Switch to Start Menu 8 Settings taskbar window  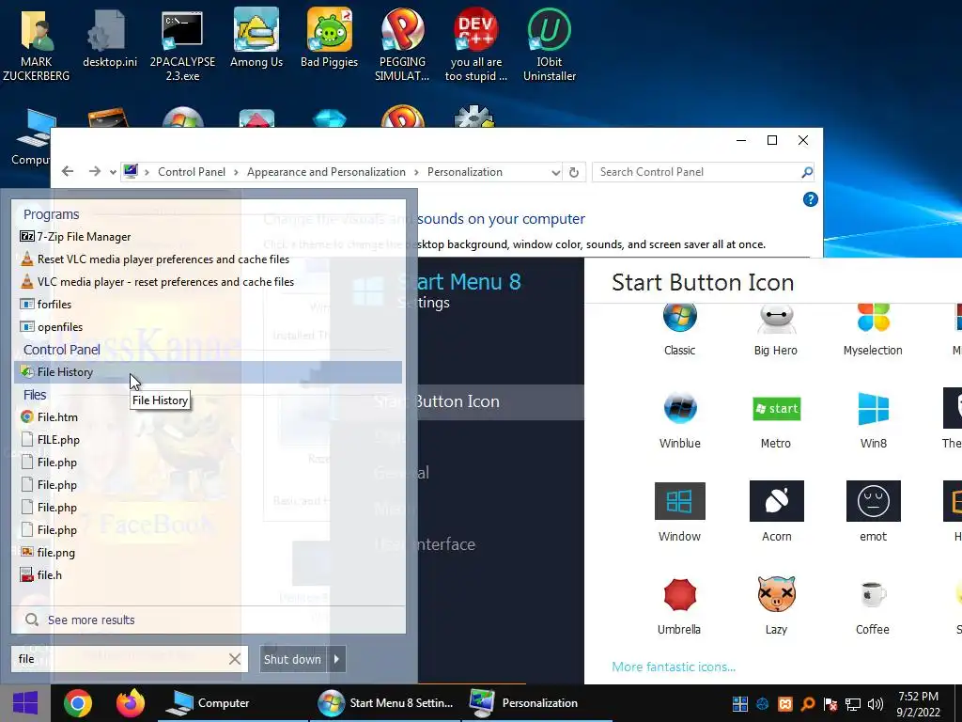[x=385, y=703]
